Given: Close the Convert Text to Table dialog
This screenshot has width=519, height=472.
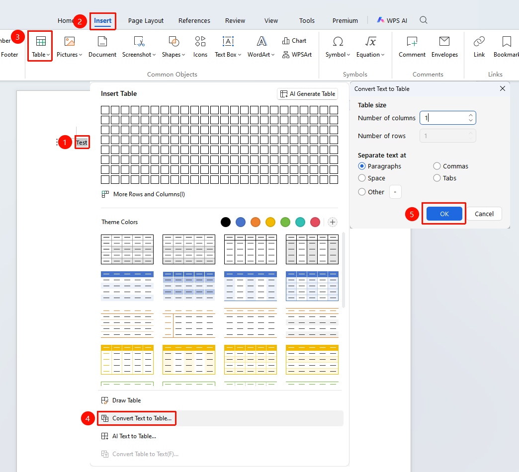Looking at the screenshot, I should click(503, 88).
